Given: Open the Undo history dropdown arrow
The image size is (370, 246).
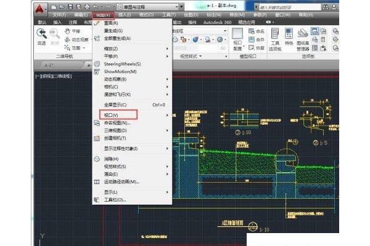Looking at the screenshot, I should (101, 7).
